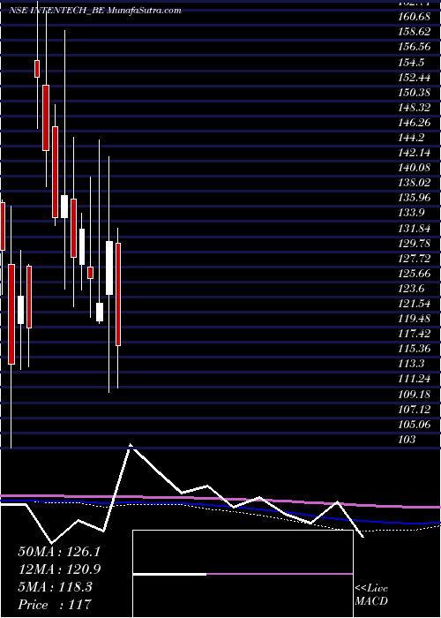Select the 131.84 price axis label
Image resolution: width=441 pixels, height=618 pixels.
(415, 229)
